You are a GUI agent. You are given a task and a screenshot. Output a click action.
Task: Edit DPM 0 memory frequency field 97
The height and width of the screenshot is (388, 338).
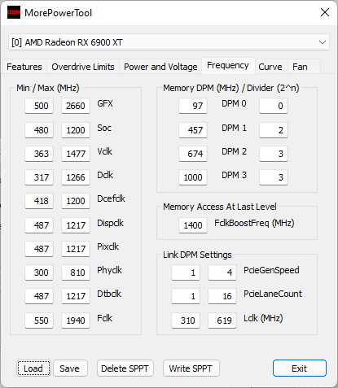(193, 106)
